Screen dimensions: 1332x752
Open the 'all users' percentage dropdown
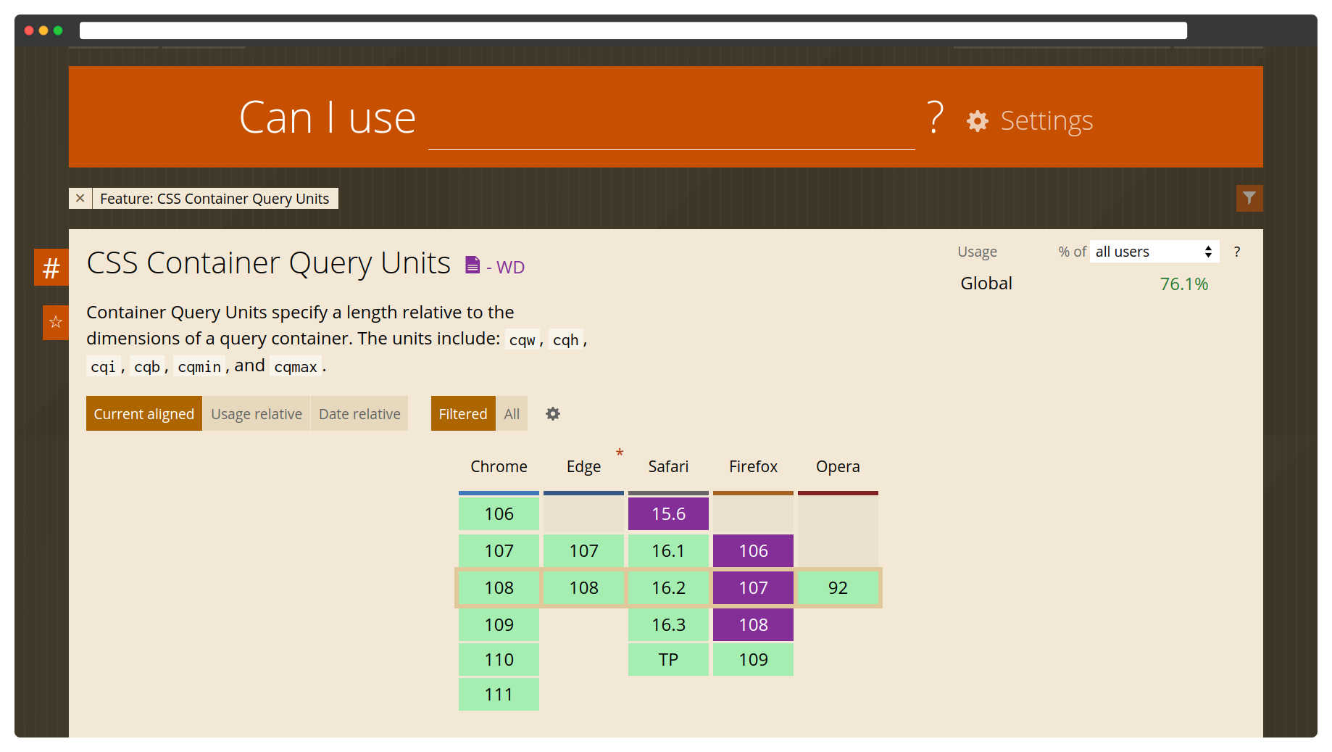[1149, 251]
